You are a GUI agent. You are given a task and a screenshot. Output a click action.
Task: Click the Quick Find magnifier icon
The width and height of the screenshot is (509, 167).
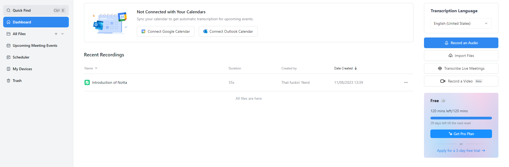9,10
